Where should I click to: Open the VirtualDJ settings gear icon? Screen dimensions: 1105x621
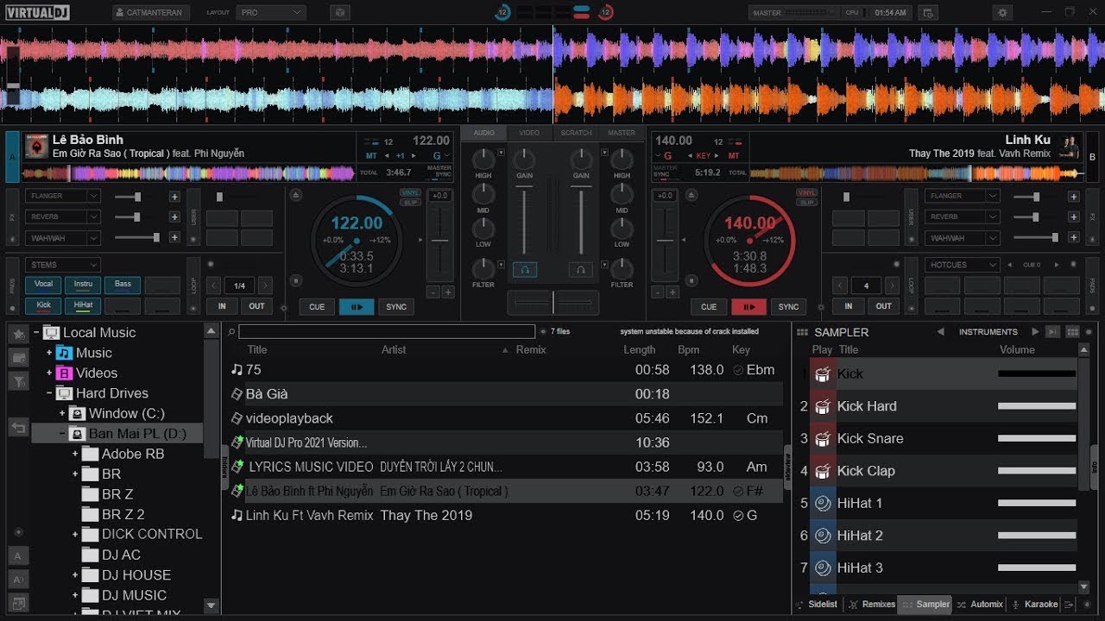click(1001, 12)
